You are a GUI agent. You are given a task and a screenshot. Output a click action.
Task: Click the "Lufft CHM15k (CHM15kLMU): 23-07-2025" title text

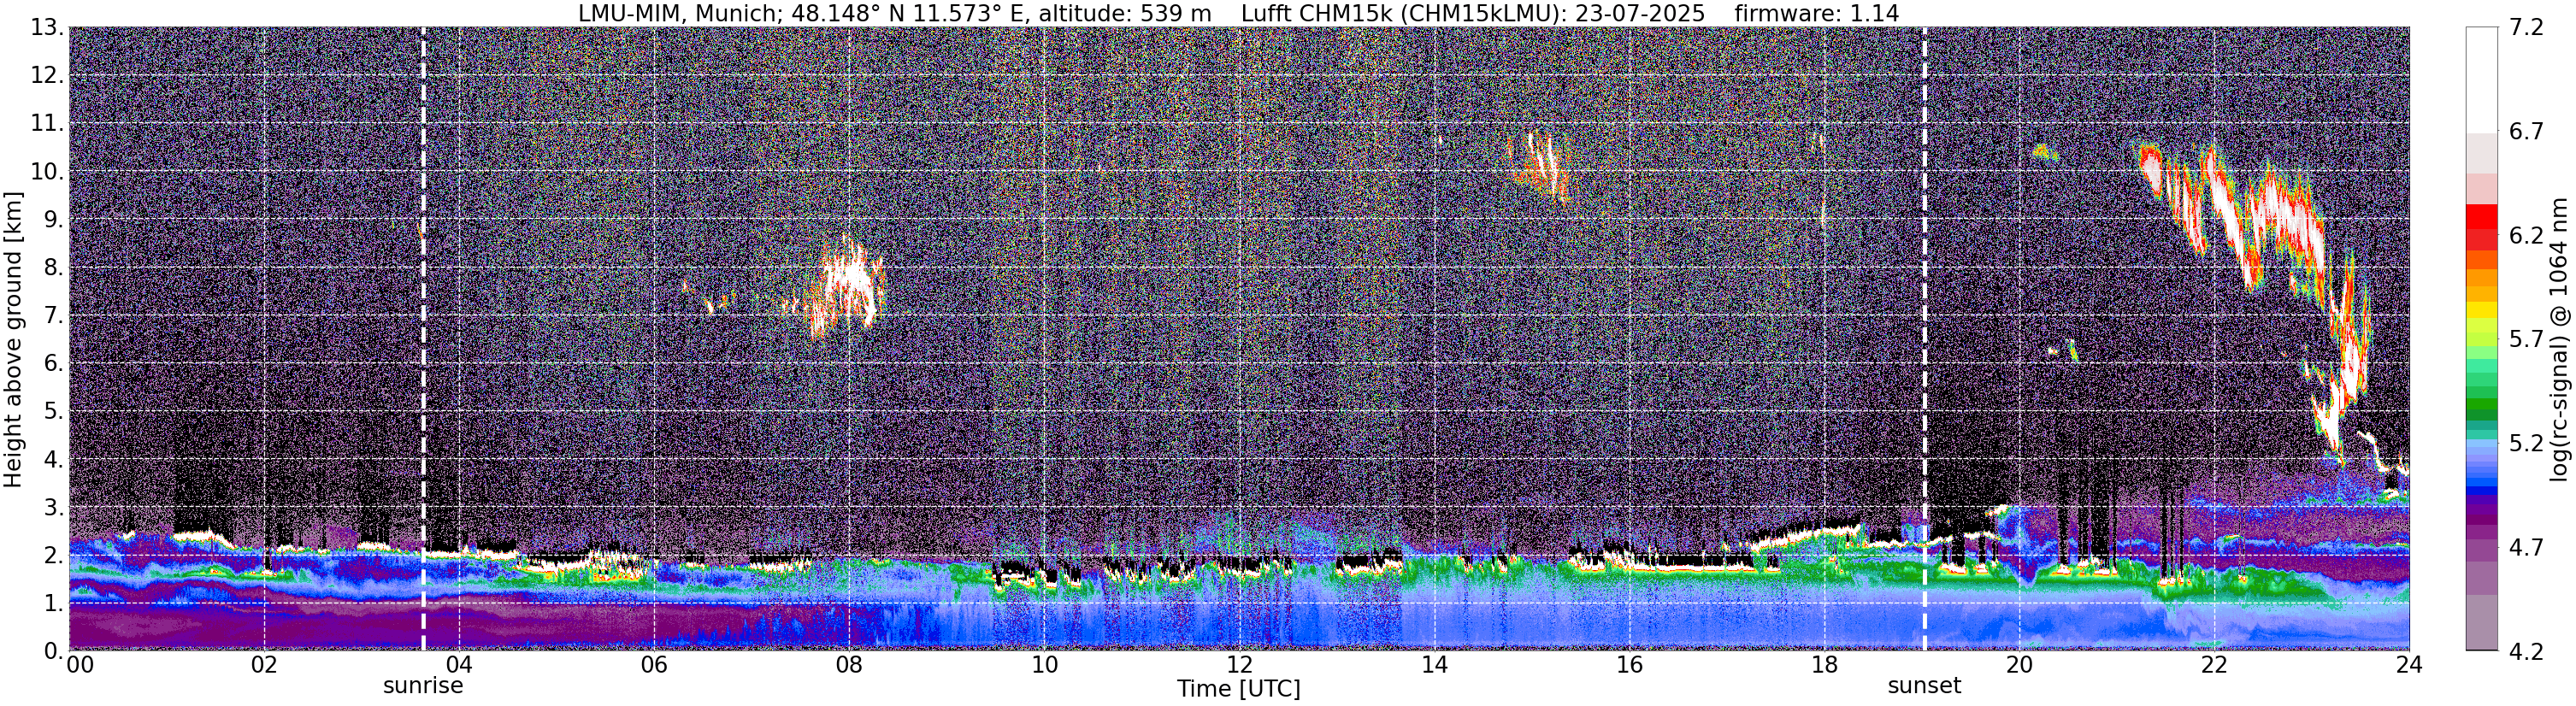coord(1473,13)
